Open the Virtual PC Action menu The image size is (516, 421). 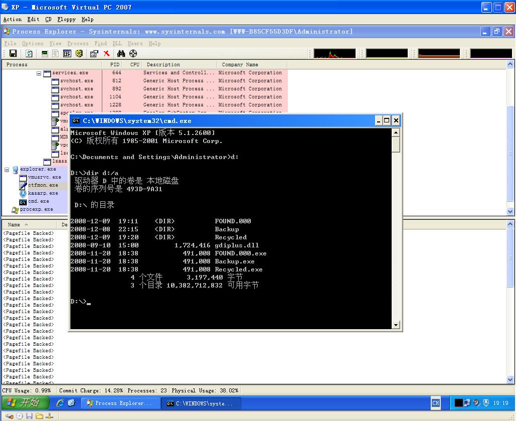point(13,20)
